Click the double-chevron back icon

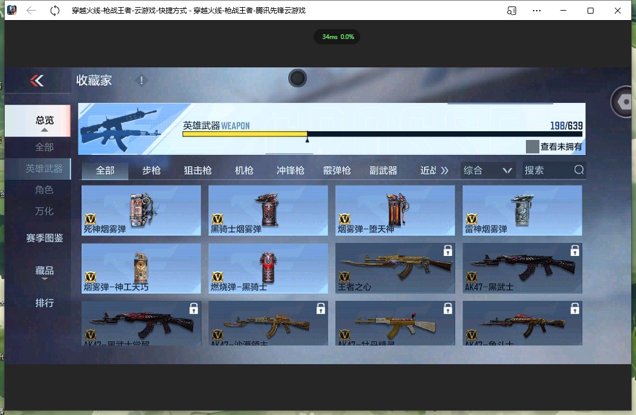click(x=37, y=81)
